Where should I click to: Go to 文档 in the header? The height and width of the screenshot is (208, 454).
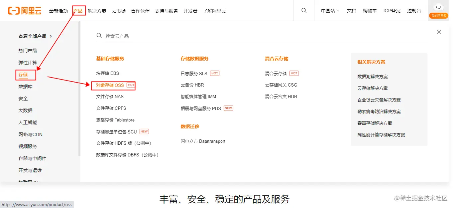tap(352, 11)
